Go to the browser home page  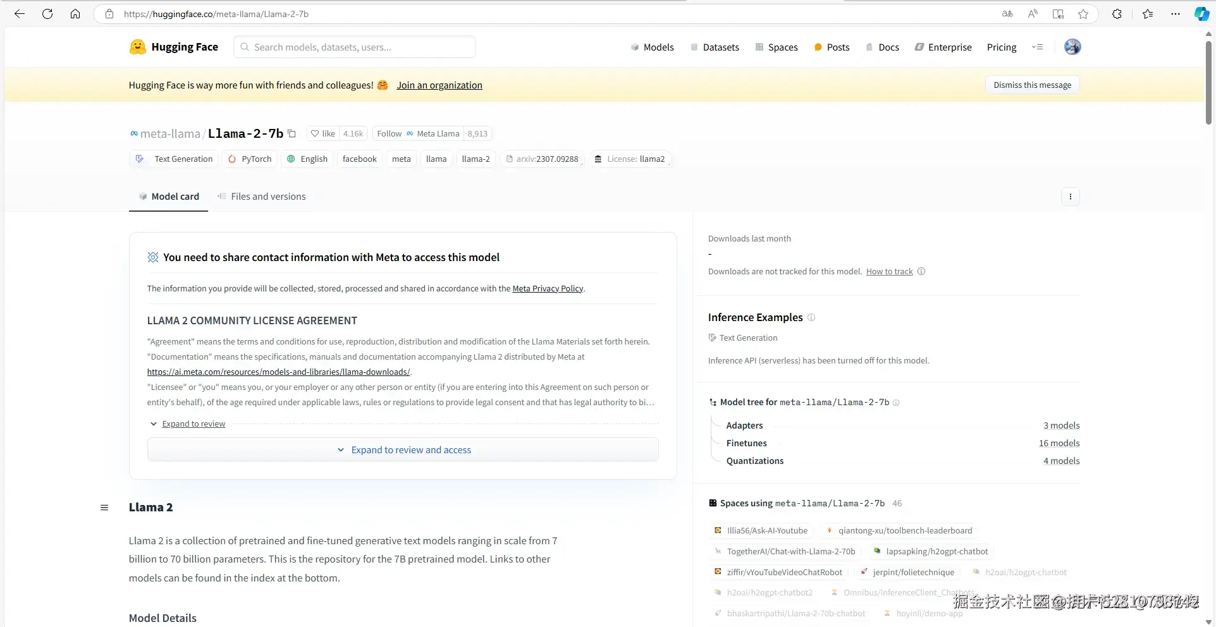75,14
